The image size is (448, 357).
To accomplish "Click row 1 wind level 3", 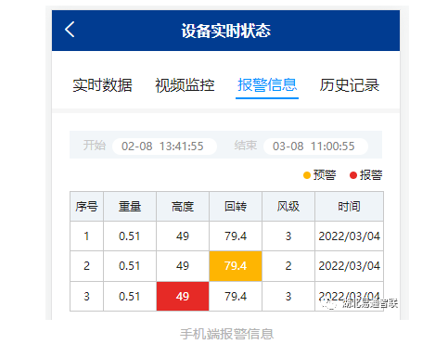I will pos(288,236).
